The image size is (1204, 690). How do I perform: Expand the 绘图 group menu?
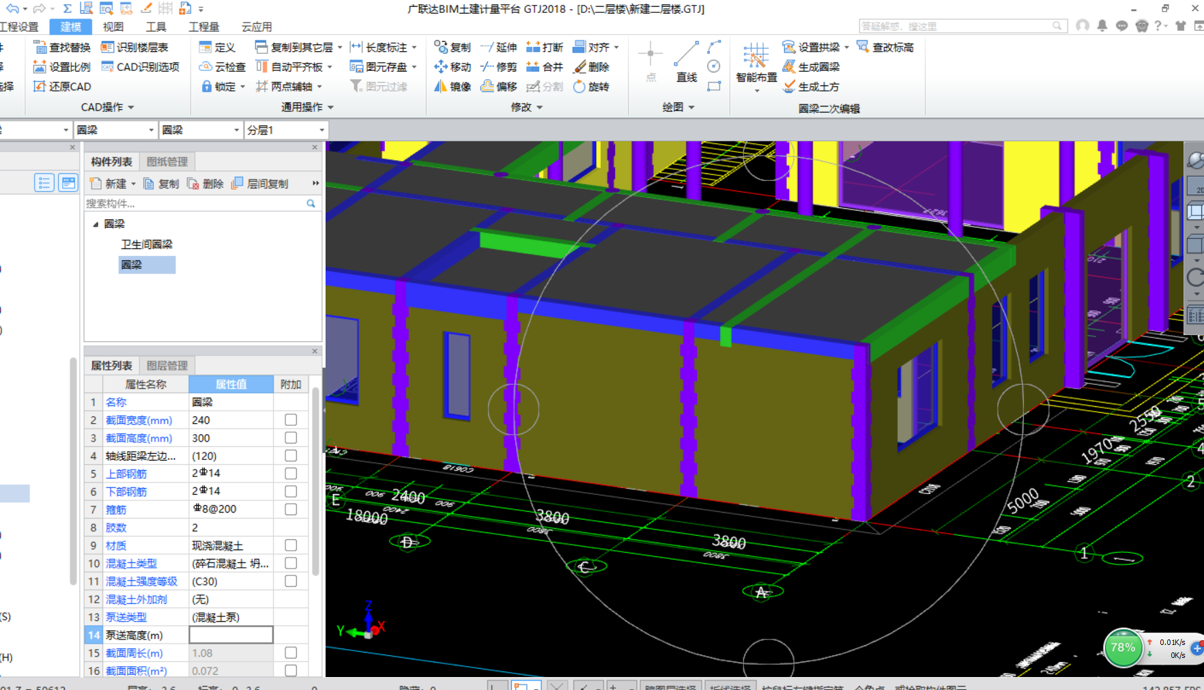pyautogui.click(x=678, y=107)
